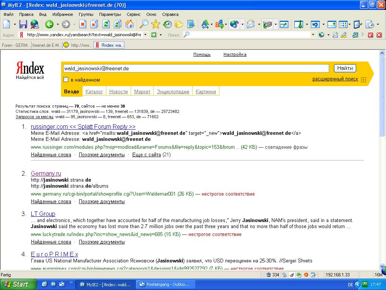Open the mail envelope icon
The width and height of the screenshot is (386, 290).
click(251, 24)
